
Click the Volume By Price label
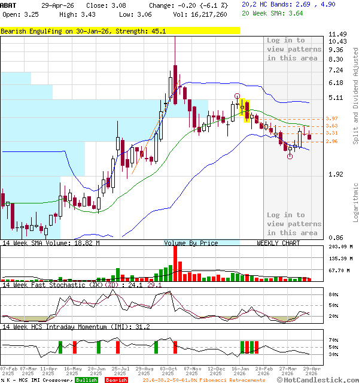click(191, 243)
